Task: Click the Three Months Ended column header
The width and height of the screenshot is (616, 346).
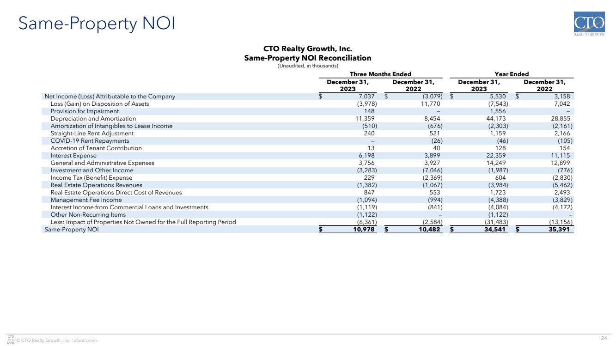Action: (381, 74)
